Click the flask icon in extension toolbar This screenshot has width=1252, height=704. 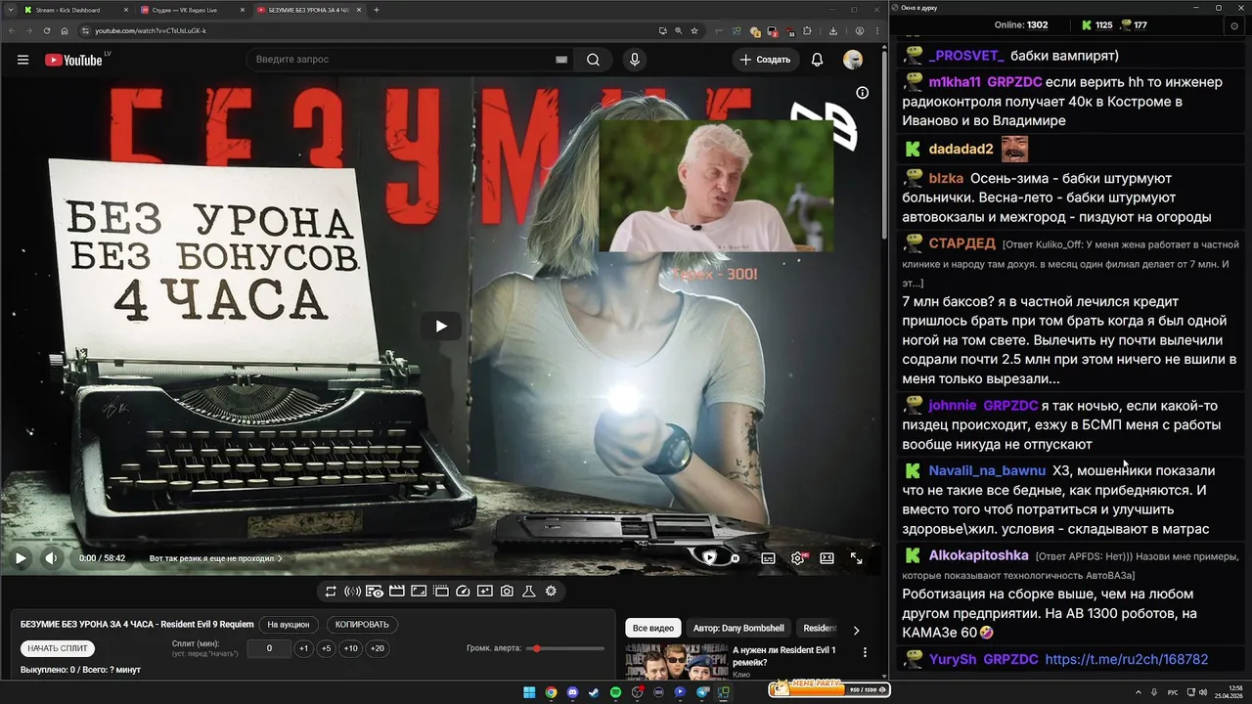[529, 591]
